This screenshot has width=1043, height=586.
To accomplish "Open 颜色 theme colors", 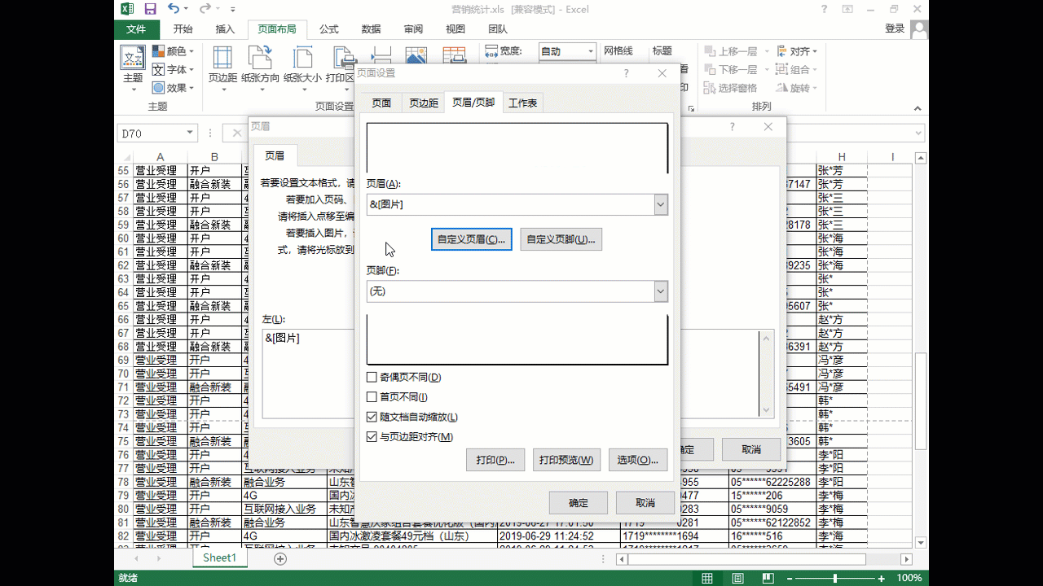I will coord(173,51).
